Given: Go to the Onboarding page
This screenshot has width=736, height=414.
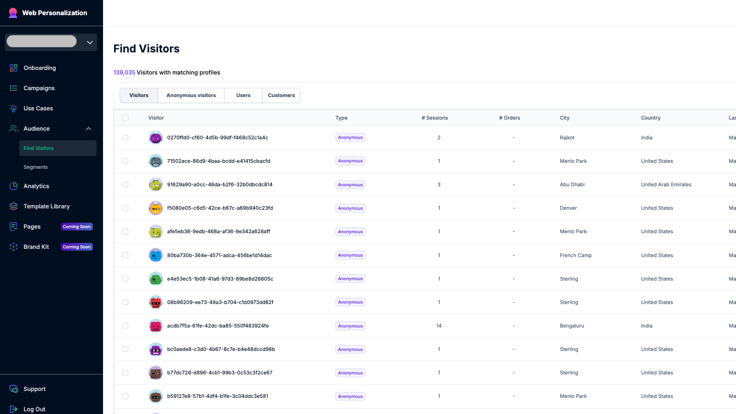Looking at the screenshot, I should [40, 68].
